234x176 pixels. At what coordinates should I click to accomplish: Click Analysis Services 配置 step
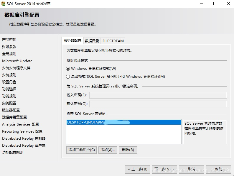point(21,124)
